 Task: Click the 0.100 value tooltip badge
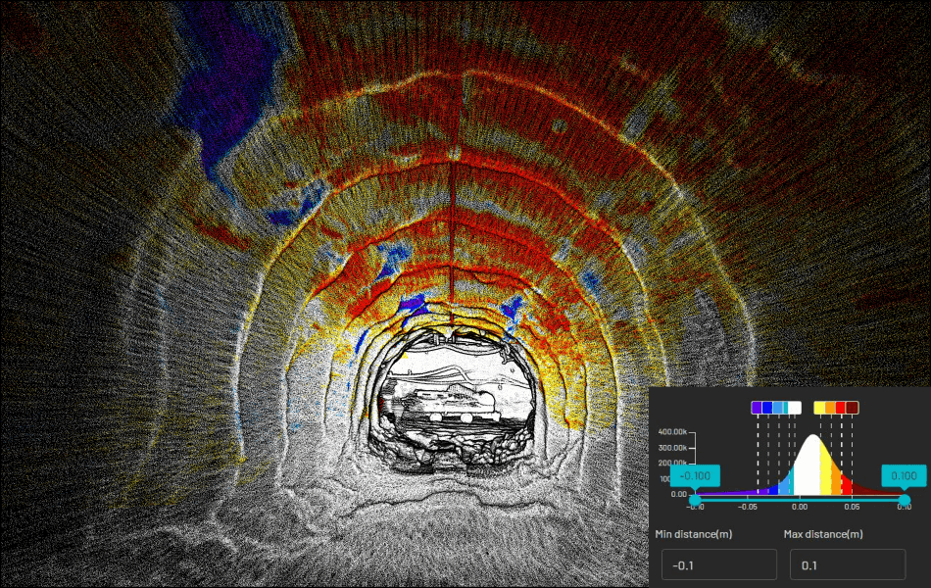click(905, 475)
